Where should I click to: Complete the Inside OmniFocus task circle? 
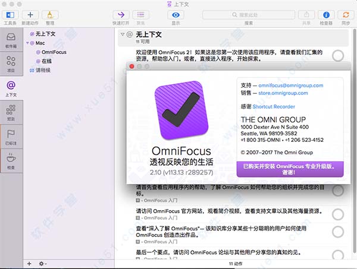(338, 232)
